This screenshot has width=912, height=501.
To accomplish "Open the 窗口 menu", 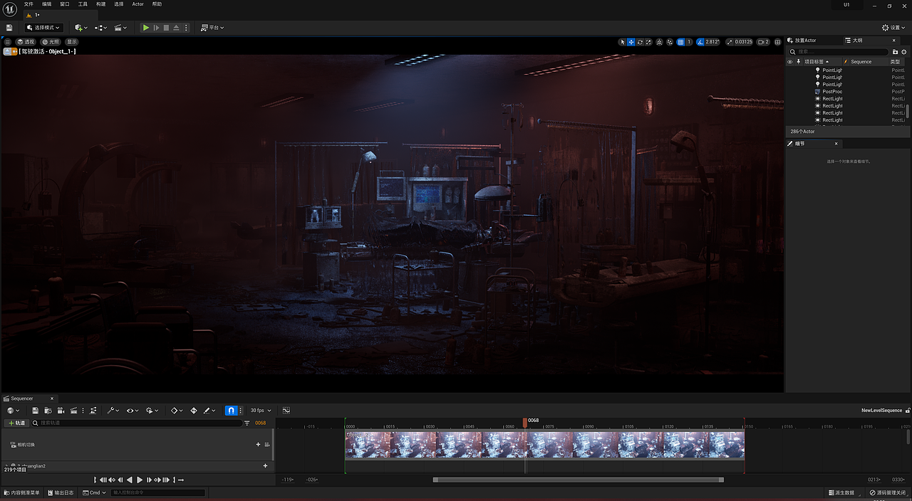I will coord(65,4).
